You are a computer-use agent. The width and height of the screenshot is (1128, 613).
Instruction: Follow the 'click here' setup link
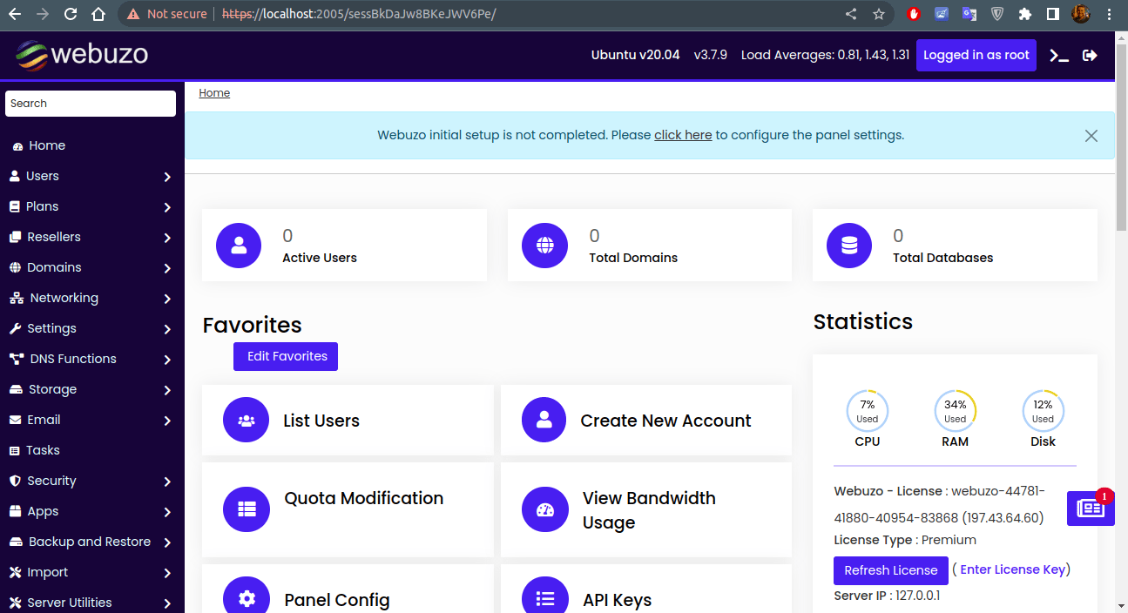[x=683, y=135]
